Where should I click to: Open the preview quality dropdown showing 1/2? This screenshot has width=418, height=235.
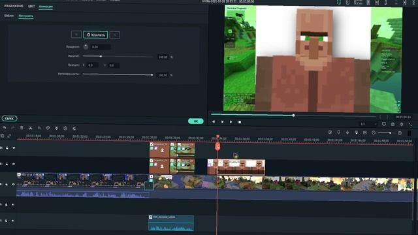(x=368, y=124)
